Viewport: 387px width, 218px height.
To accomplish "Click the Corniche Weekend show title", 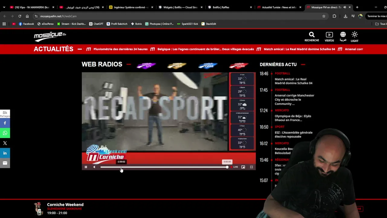I will [x=65, y=205].
